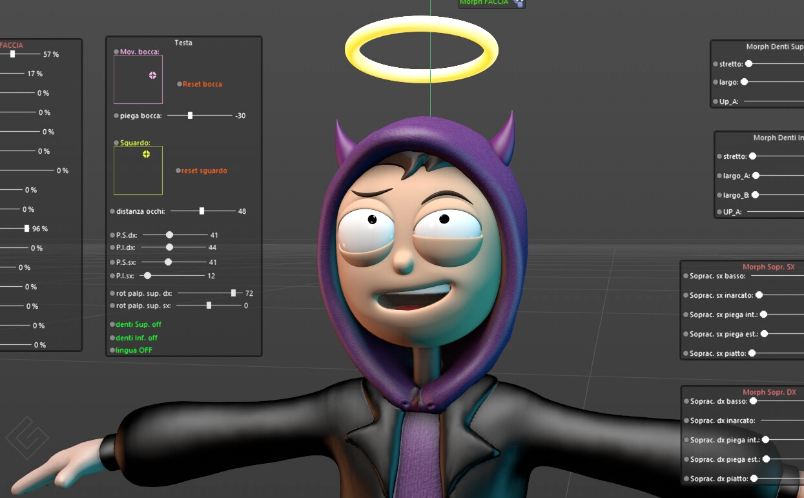Screen dimensions: 804x498
Task: Click the largo_B slider knob
Action: click(x=755, y=195)
